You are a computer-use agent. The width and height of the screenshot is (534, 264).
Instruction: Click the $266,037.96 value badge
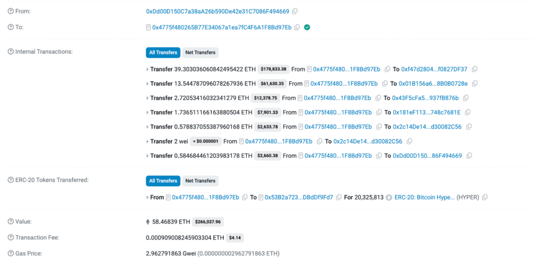(208, 222)
